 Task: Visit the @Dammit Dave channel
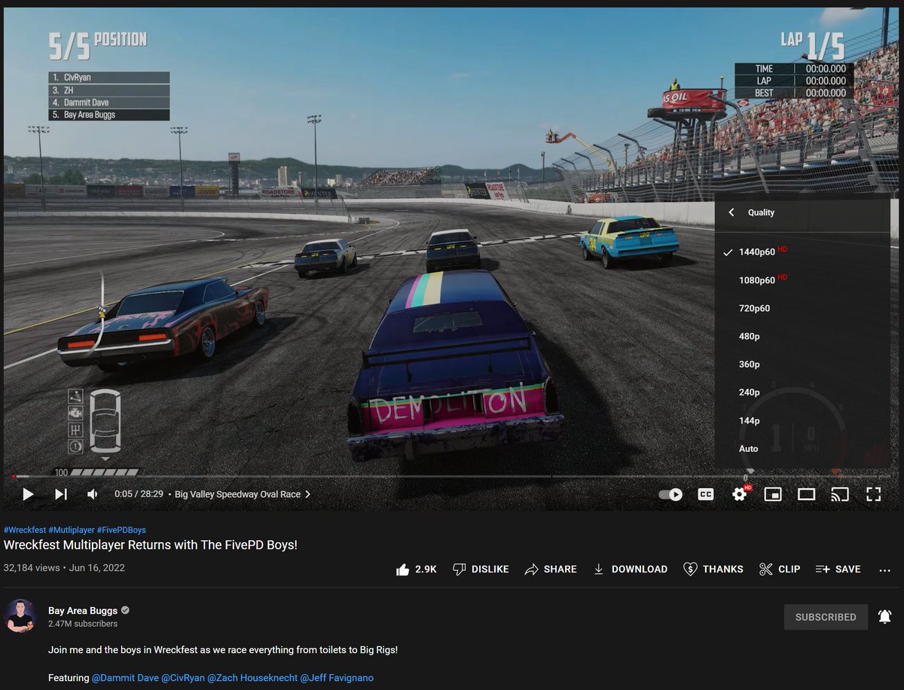[x=125, y=678]
